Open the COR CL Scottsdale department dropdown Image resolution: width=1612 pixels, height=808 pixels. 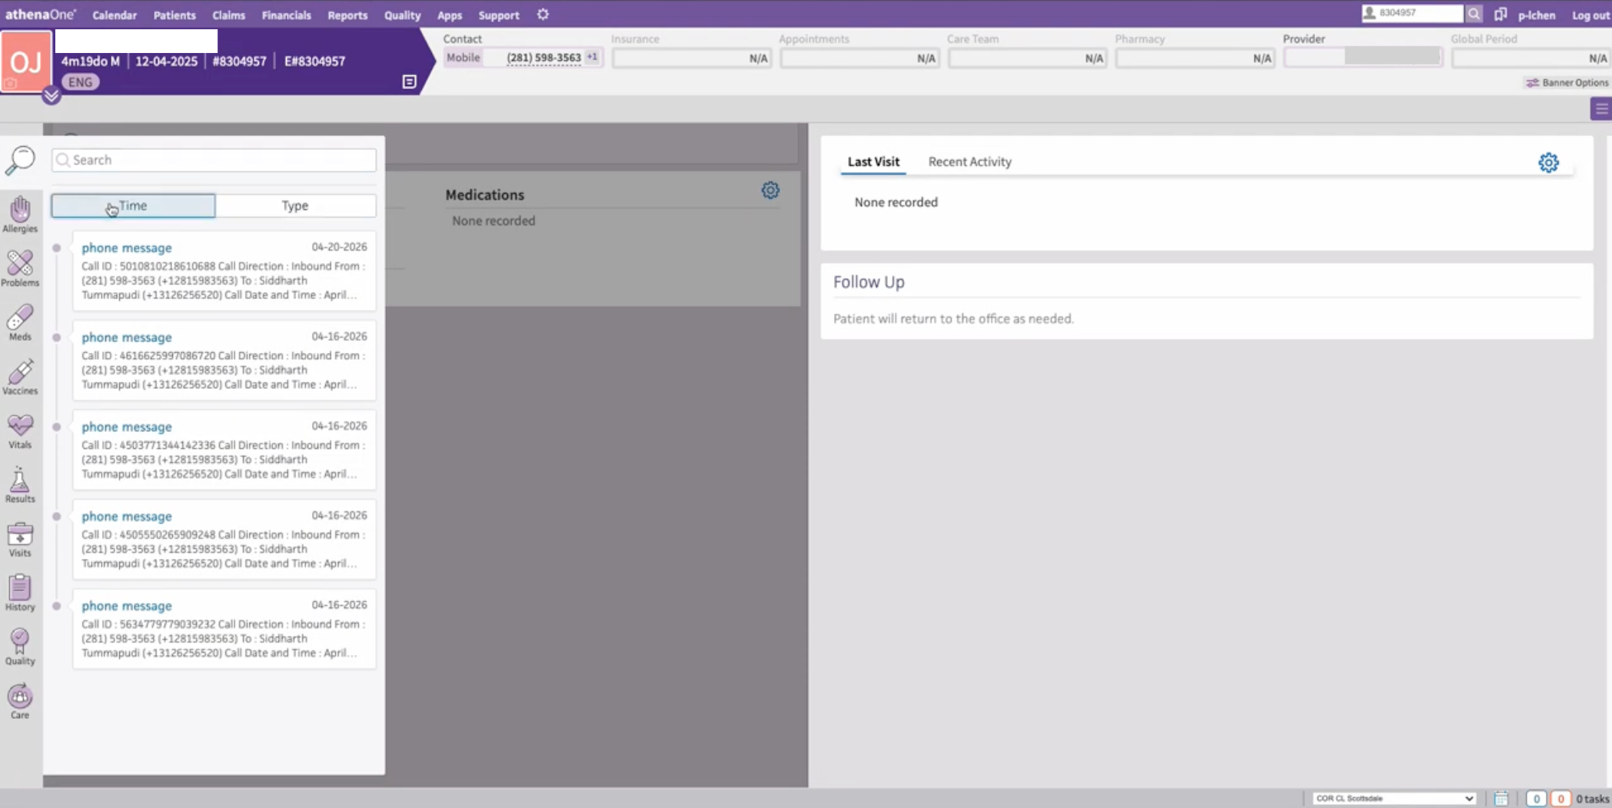coord(1394,798)
